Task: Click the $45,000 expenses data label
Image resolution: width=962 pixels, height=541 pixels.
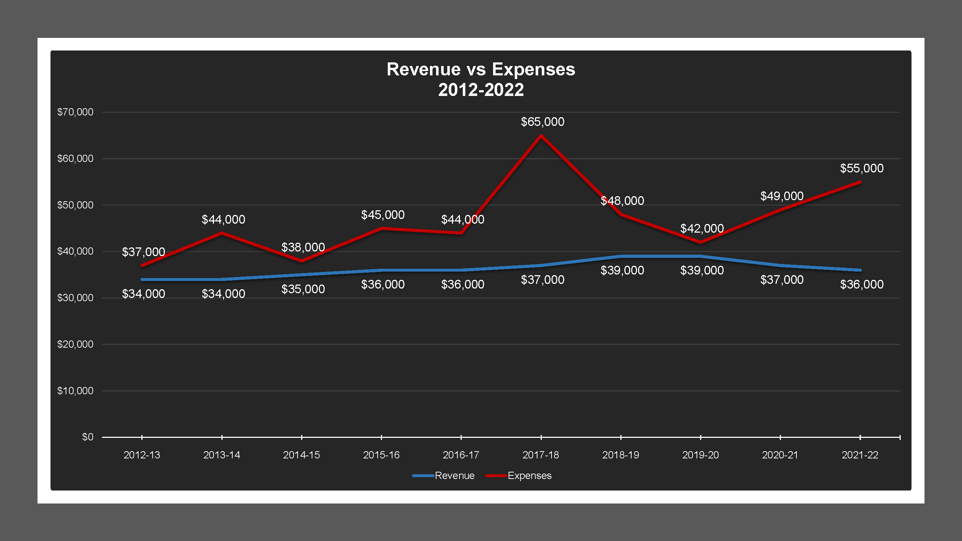Action: [x=382, y=215]
